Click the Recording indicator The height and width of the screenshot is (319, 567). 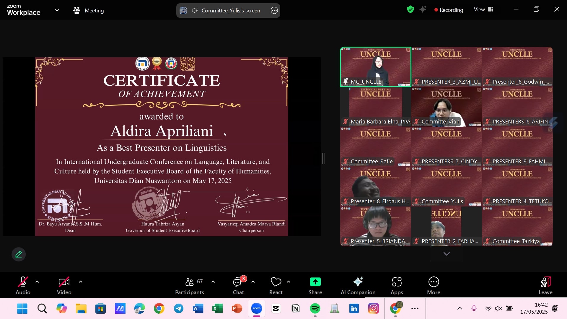coord(449,10)
